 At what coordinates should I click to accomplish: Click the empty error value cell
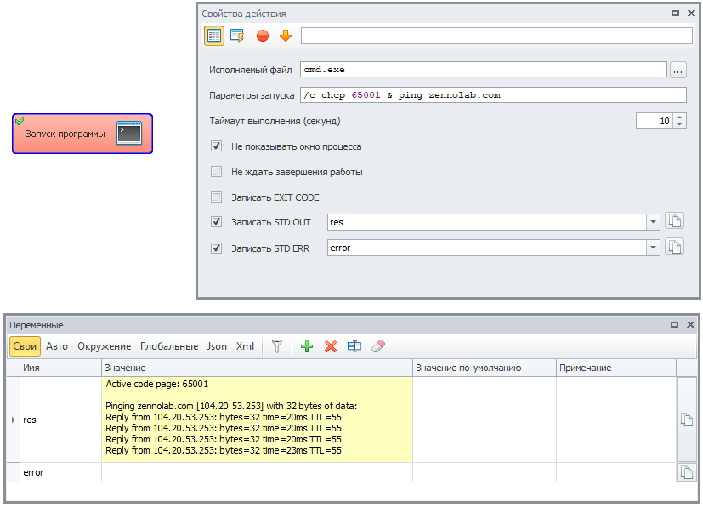point(257,472)
